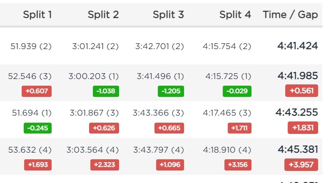Select the red +1.831 gap badge
The image size is (326, 183).
click(303, 128)
